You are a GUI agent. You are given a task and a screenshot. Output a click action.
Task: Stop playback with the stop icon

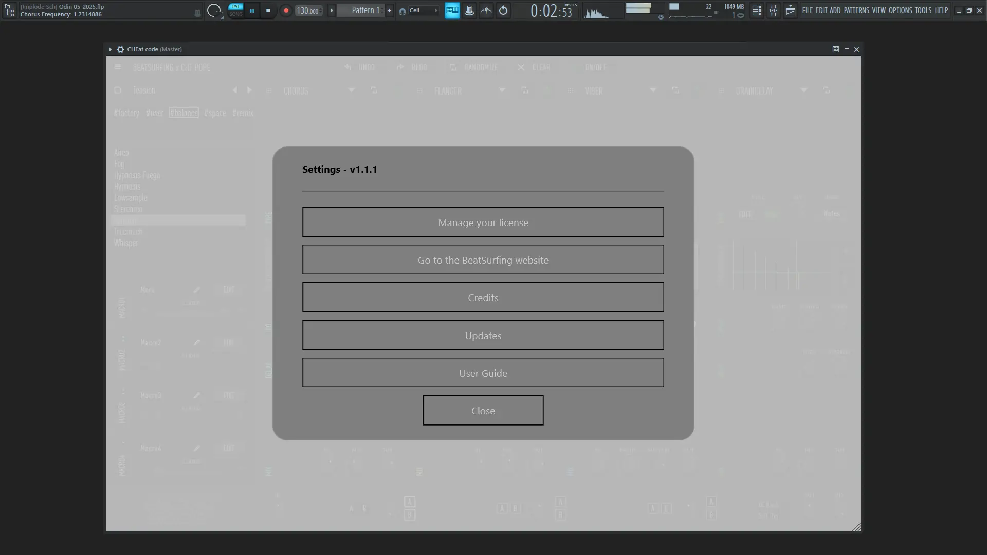268,10
